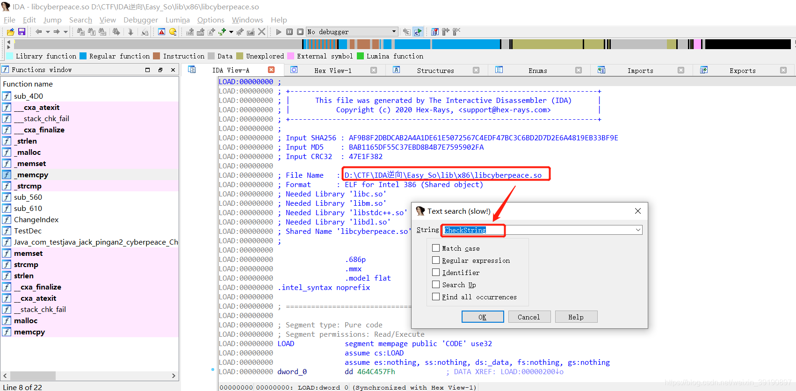This screenshot has height=391, width=796.
Task: Open the Edit menu
Action: tap(29, 20)
